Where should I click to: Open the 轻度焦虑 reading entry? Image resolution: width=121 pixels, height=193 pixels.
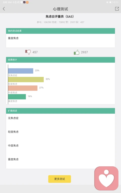13,132
